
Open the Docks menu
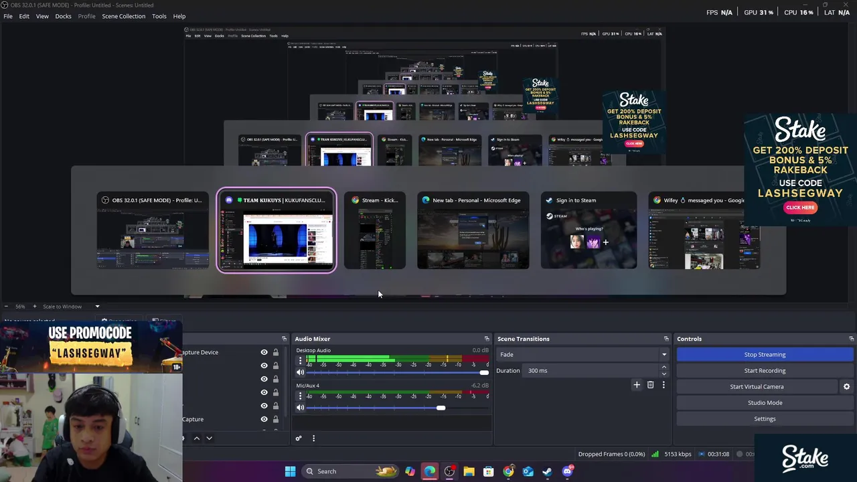click(x=63, y=16)
